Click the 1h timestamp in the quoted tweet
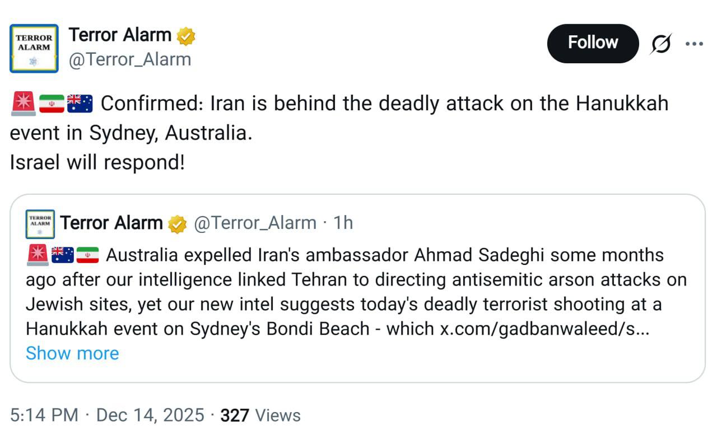Image resolution: width=717 pixels, height=444 pixels. pos(344,222)
